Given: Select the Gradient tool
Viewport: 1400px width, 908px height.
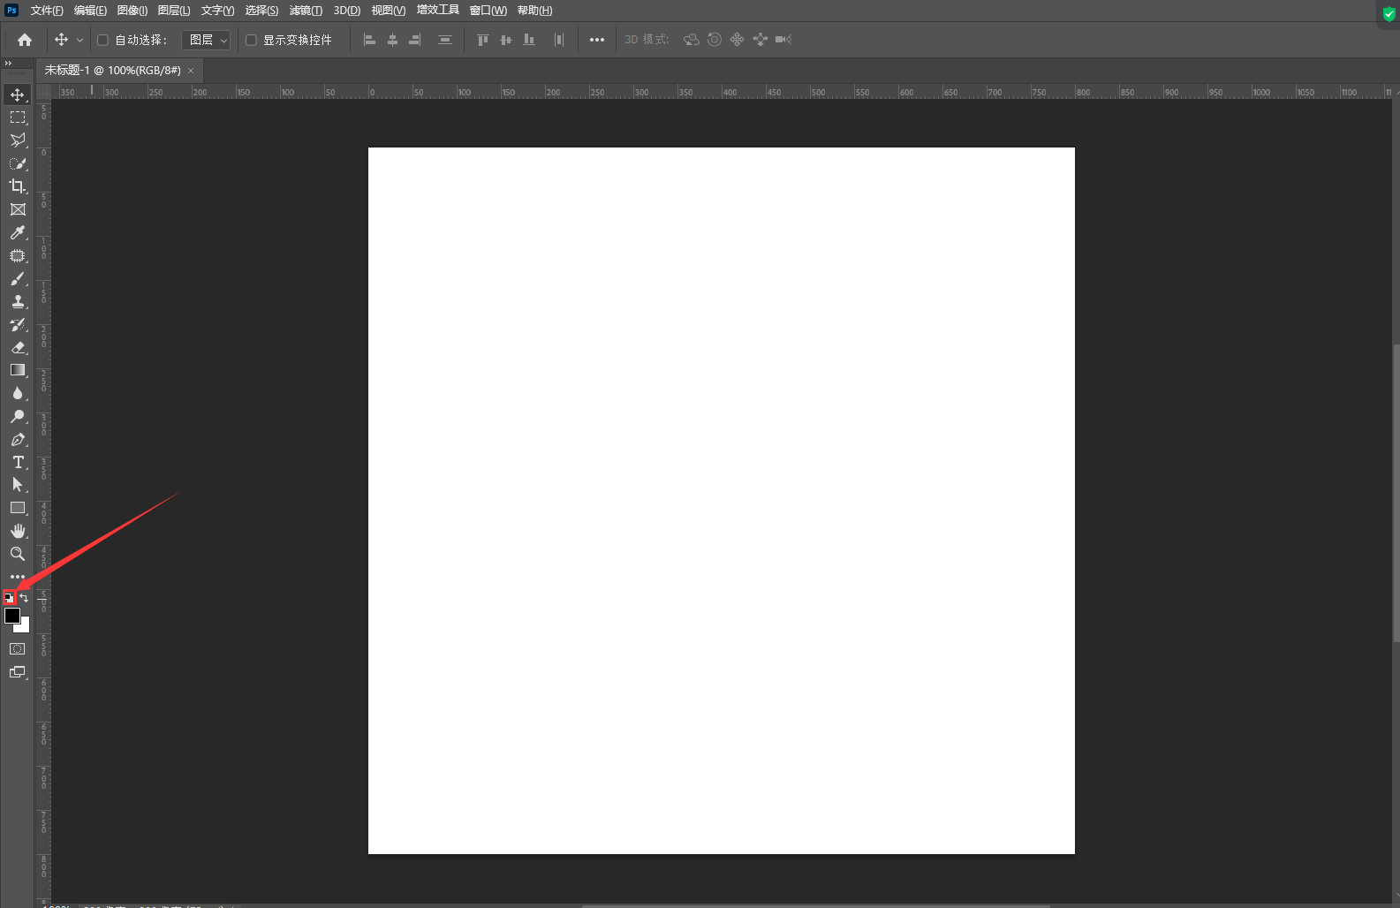Looking at the screenshot, I should click(x=18, y=370).
